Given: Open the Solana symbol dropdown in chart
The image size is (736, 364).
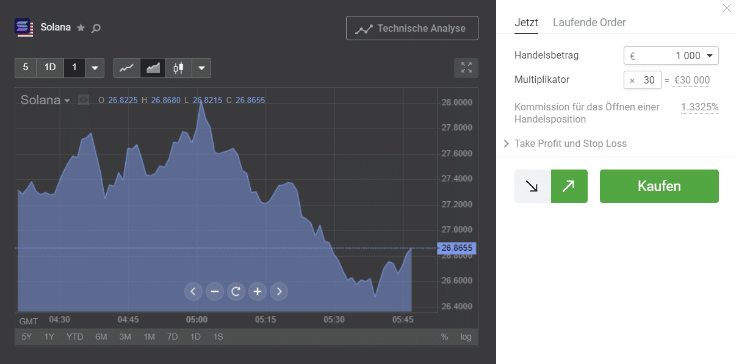Looking at the screenshot, I should tap(45, 100).
